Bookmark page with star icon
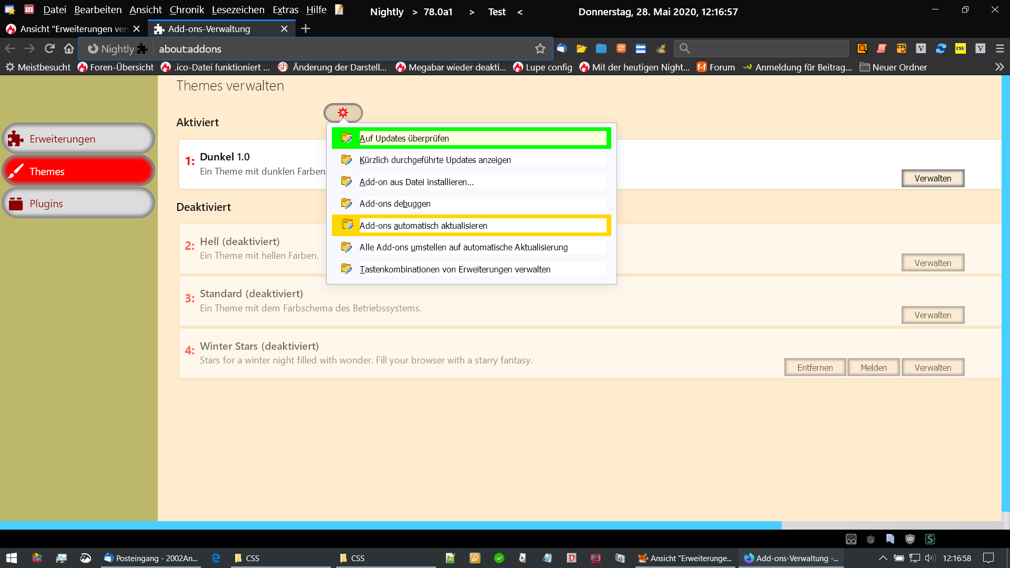This screenshot has height=568, width=1010. (540, 48)
